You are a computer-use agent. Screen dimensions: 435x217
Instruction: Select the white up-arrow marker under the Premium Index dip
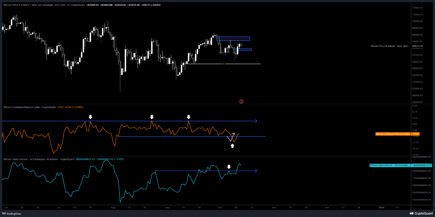232,145
